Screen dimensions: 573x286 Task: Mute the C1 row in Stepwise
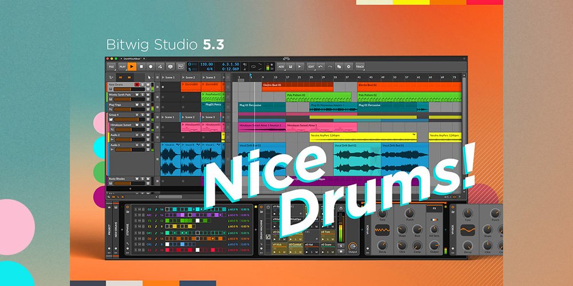coord(140,251)
